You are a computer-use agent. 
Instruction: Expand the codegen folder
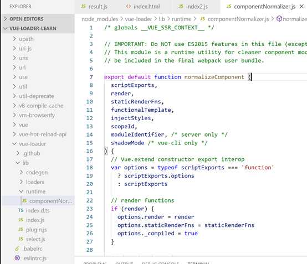pos(22,172)
